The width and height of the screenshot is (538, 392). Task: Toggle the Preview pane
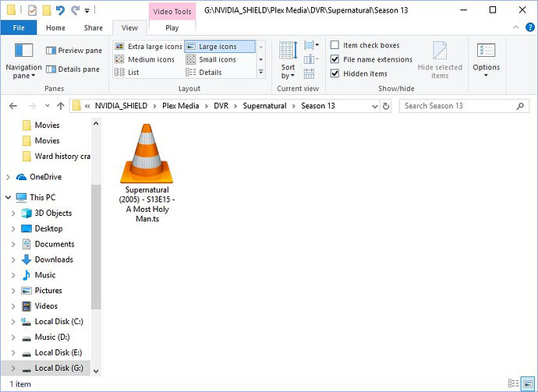tap(74, 51)
